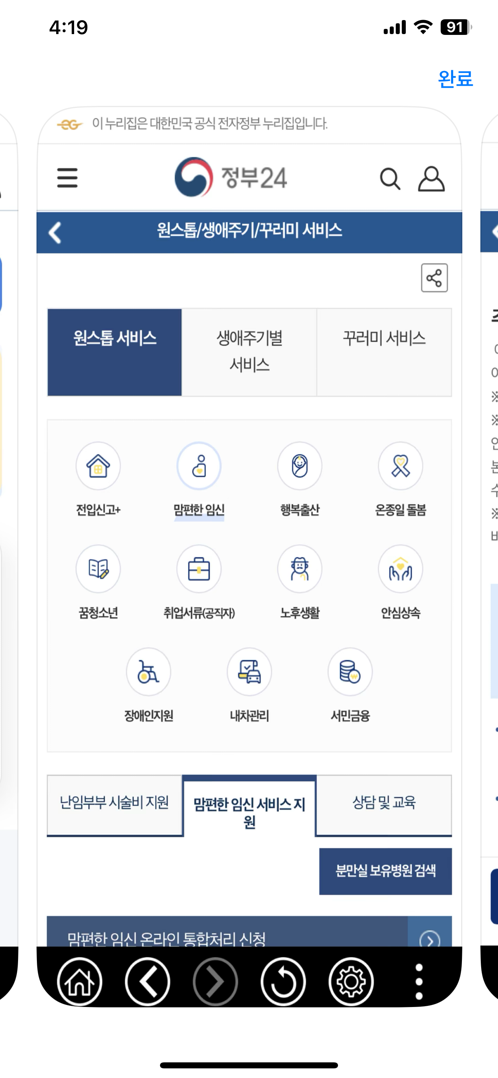
Task: Open 맘편한 임신 온라인 통합처리 신청 link
Action: (227, 932)
